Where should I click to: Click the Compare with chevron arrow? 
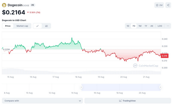[x=80, y=101]
